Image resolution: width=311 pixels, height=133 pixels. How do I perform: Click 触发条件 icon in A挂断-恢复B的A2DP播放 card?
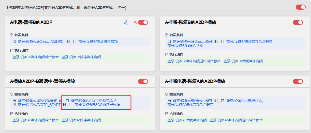click(x=167, y=35)
